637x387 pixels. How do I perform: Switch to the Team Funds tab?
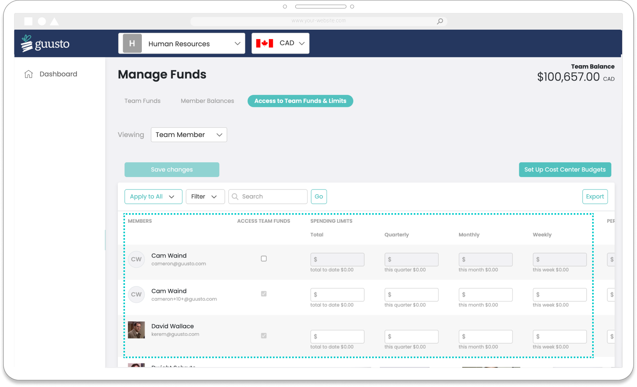pyautogui.click(x=142, y=101)
